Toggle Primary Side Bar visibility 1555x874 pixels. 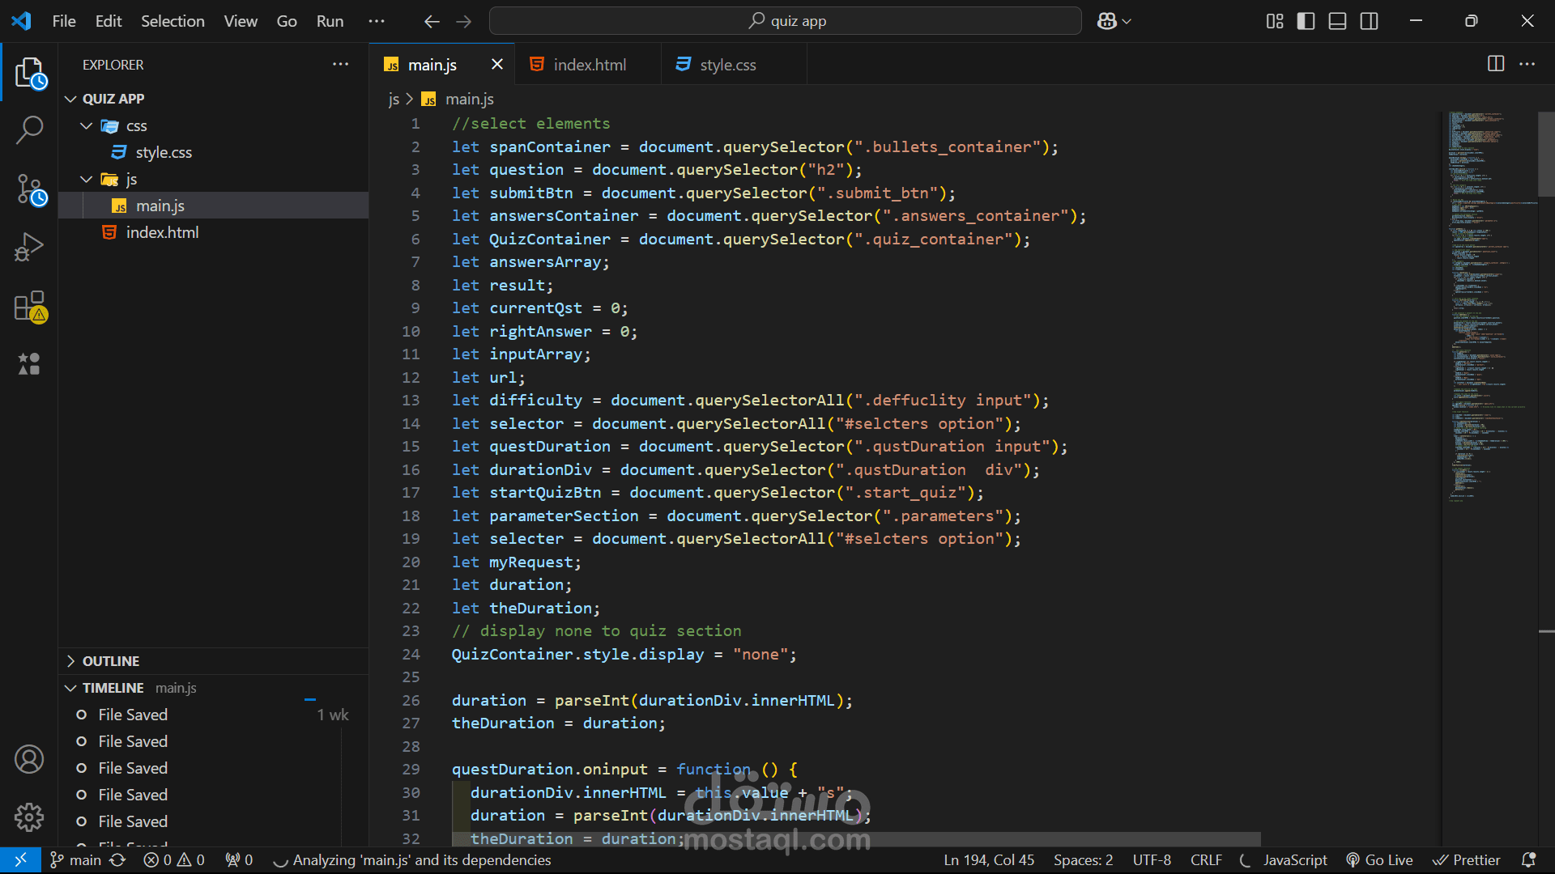[1306, 21]
